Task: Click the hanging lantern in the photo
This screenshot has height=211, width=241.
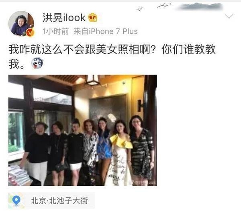Action: tap(93, 80)
